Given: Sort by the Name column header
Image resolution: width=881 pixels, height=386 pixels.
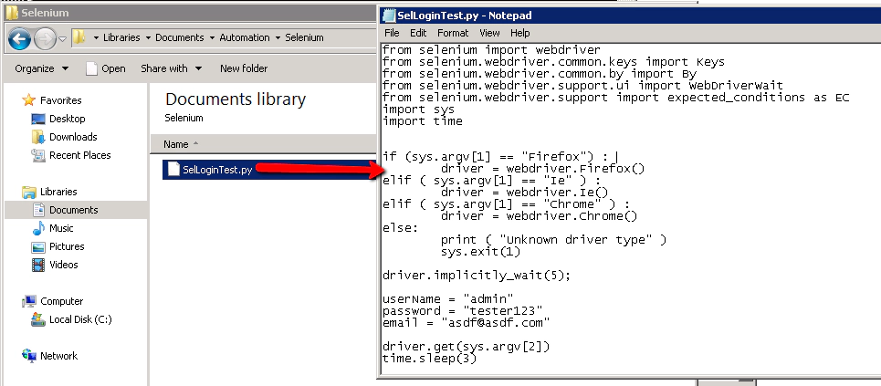Looking at the screenshot, I should pyautogui.click(x=176, y=144).
